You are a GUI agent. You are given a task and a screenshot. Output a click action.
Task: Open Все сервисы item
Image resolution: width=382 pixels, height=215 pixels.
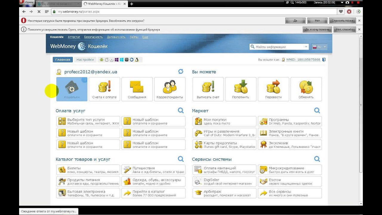[290, 193]
